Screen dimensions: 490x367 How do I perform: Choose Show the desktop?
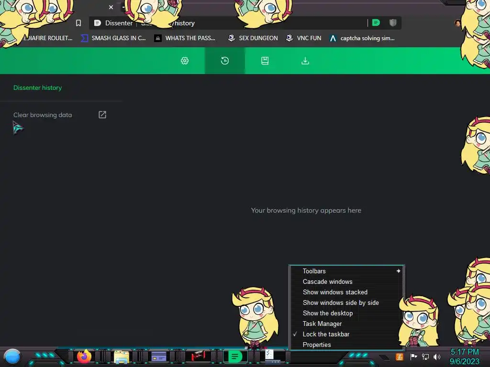pyautogui.click(x=346, y=313)
